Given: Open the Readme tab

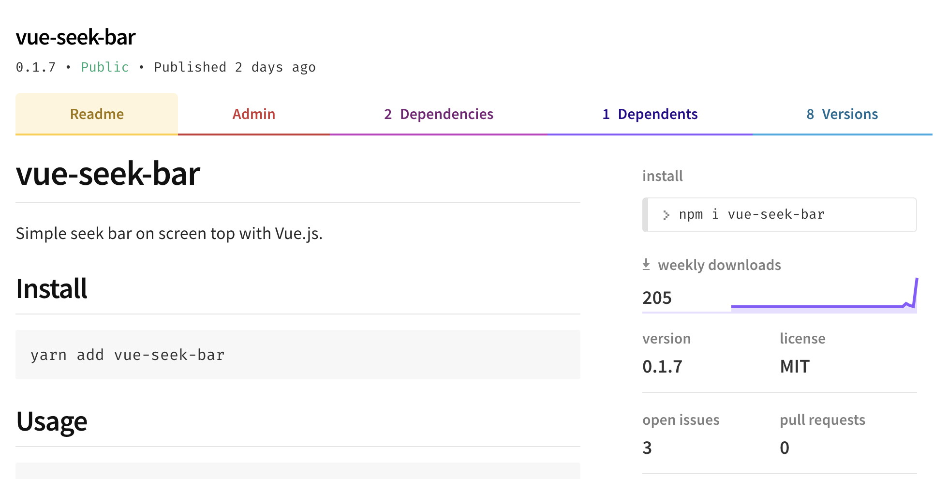Looking at the screenshot, I should [x=97, y=114].
